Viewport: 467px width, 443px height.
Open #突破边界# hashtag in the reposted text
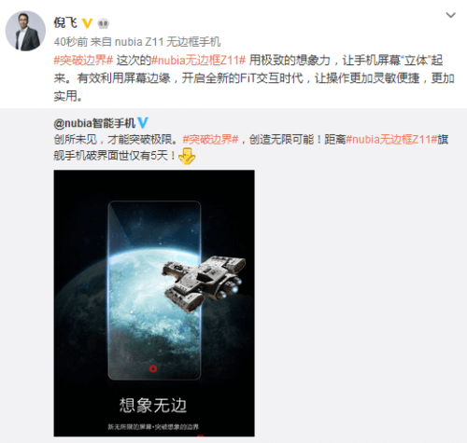(x=210, y=139)
